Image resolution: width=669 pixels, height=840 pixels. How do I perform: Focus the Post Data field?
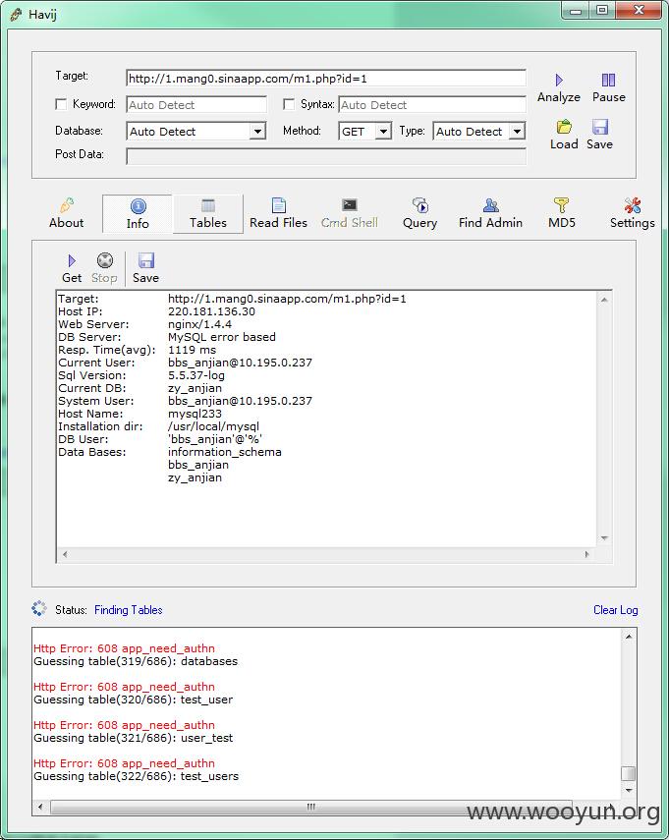(326, 156)
